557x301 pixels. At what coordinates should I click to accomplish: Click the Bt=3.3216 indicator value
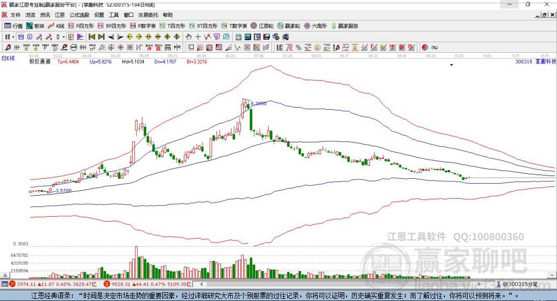point(197,61)
